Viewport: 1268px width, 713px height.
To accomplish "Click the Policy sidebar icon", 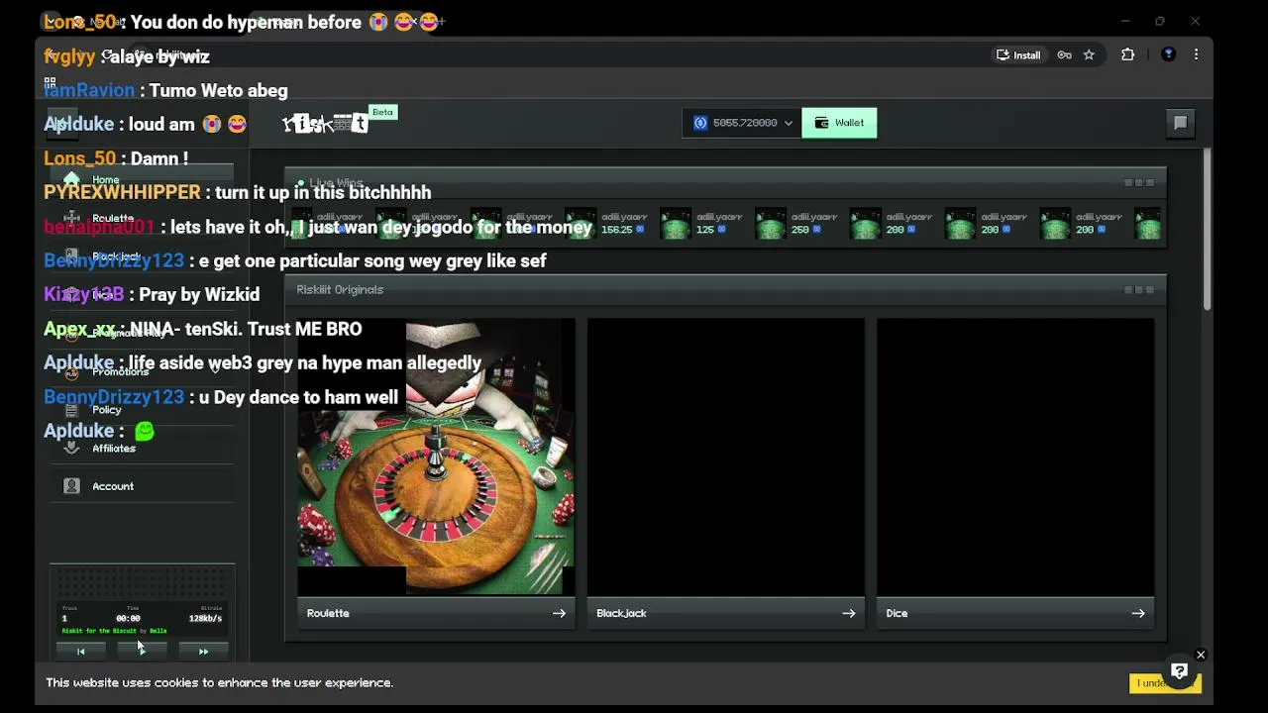I will 71,410.
